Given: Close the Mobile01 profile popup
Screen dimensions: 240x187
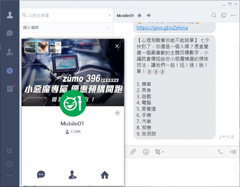Looking at the screenshot, I should click(x=117, y=46).
